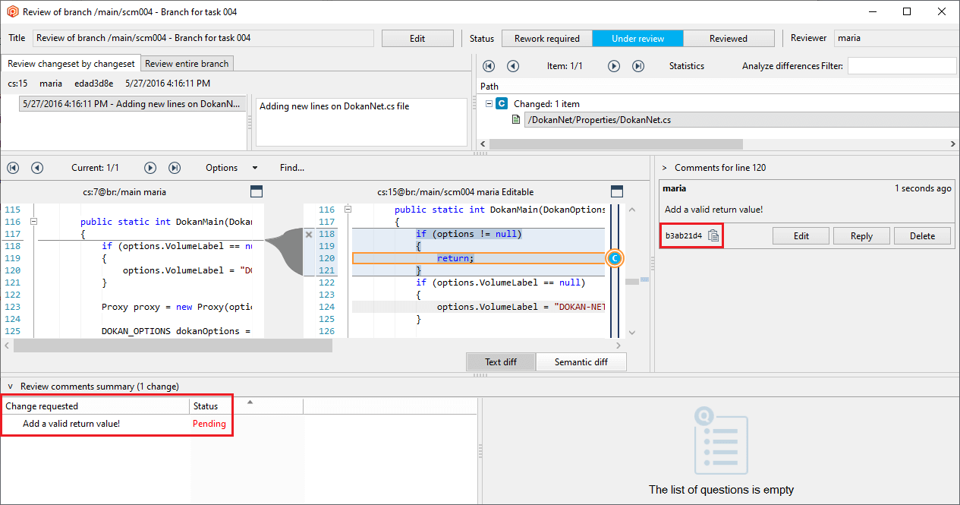Select changeset 'Adding new lines on DokanN...'
Screen dimensions: 960x505
(x=134, y=104)
